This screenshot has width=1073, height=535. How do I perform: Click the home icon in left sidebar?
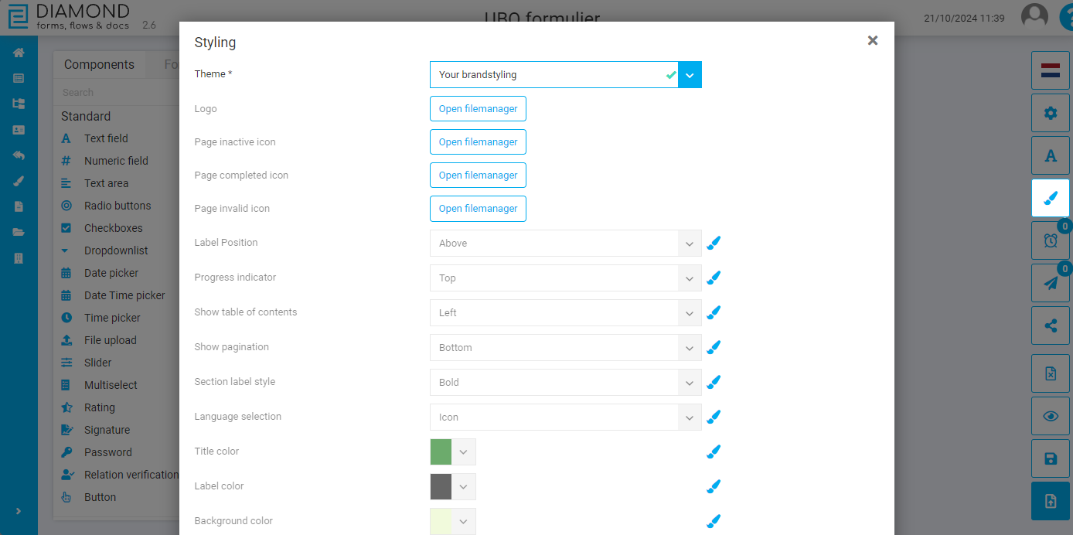coord(19,53)
